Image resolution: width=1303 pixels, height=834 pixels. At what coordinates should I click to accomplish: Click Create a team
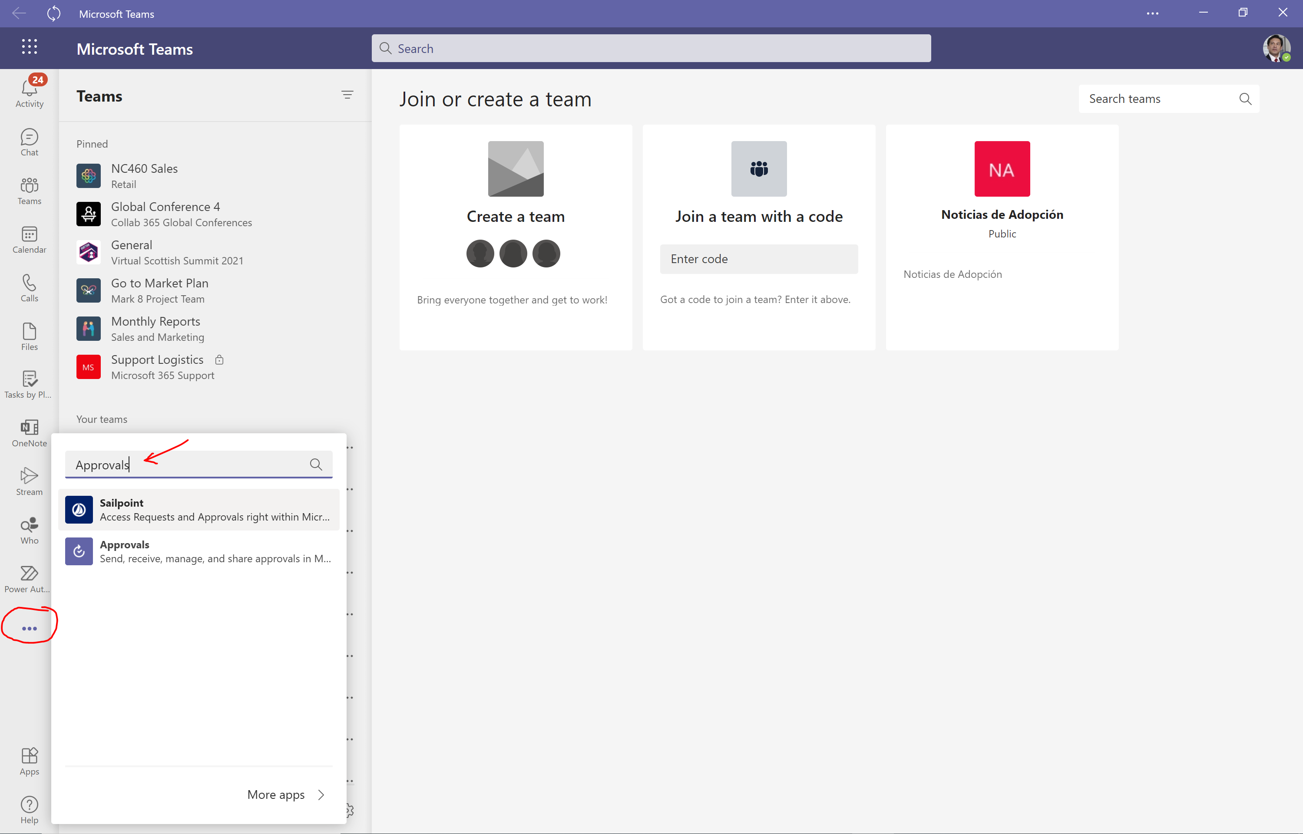(x=515, y=216)
